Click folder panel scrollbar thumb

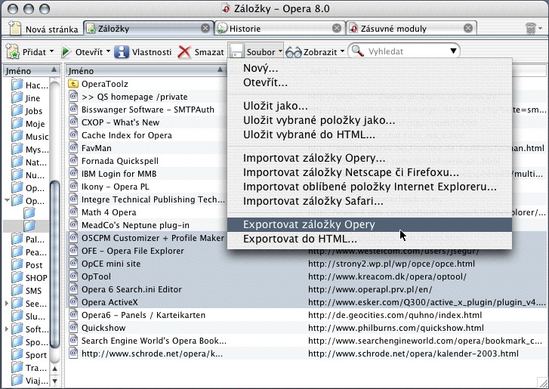55,264
